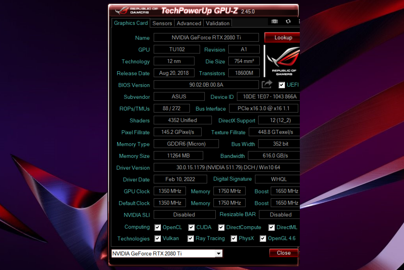The width and height of the screenshot is (404, 270).
Task: Toggle the DirectML checkbox
Action: pyautogui.click(x=271, y=227)
